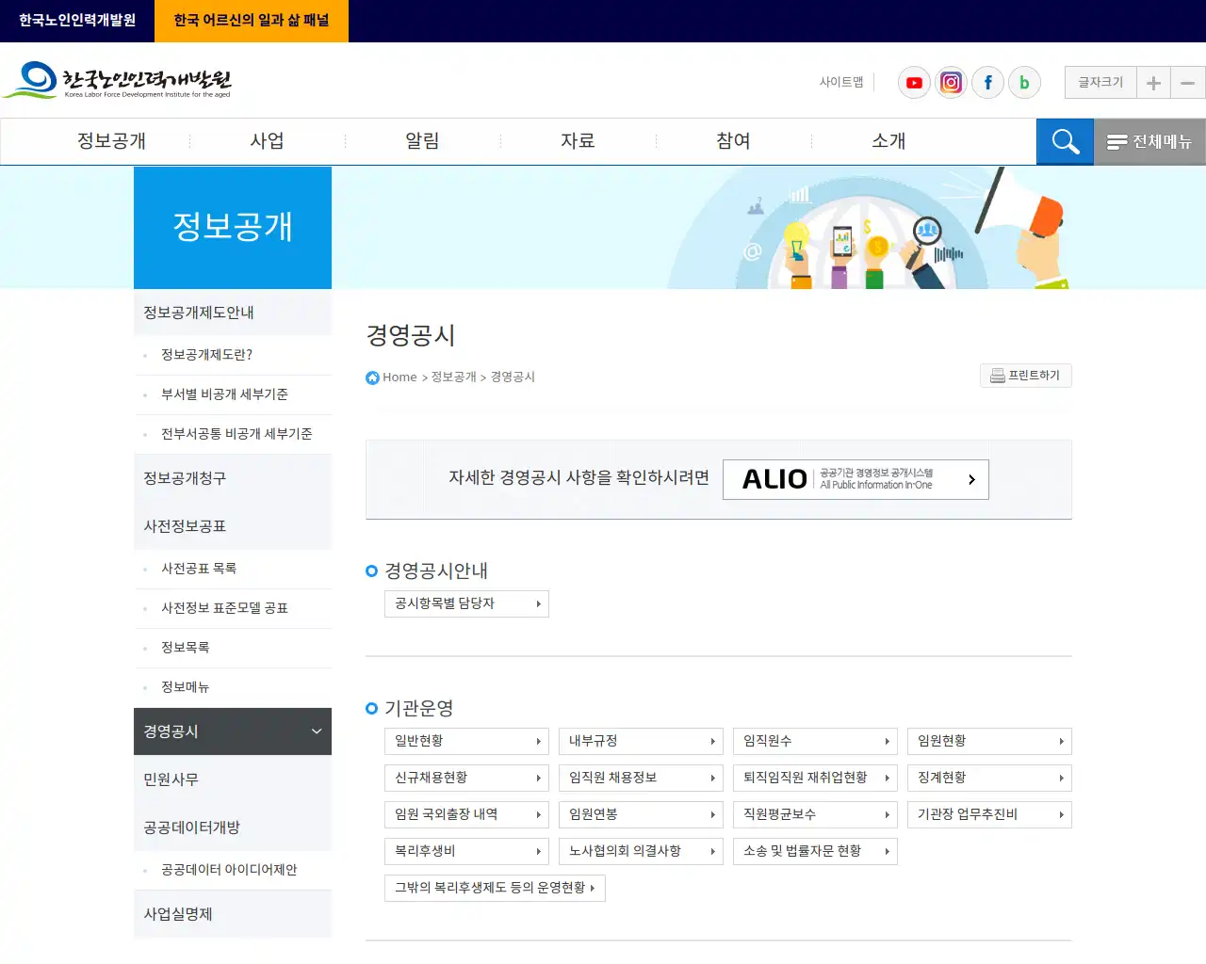The width and height of the screenshot is (1206, 964).
Task: Open the 사업 main menu
Action: coord(267,141)
